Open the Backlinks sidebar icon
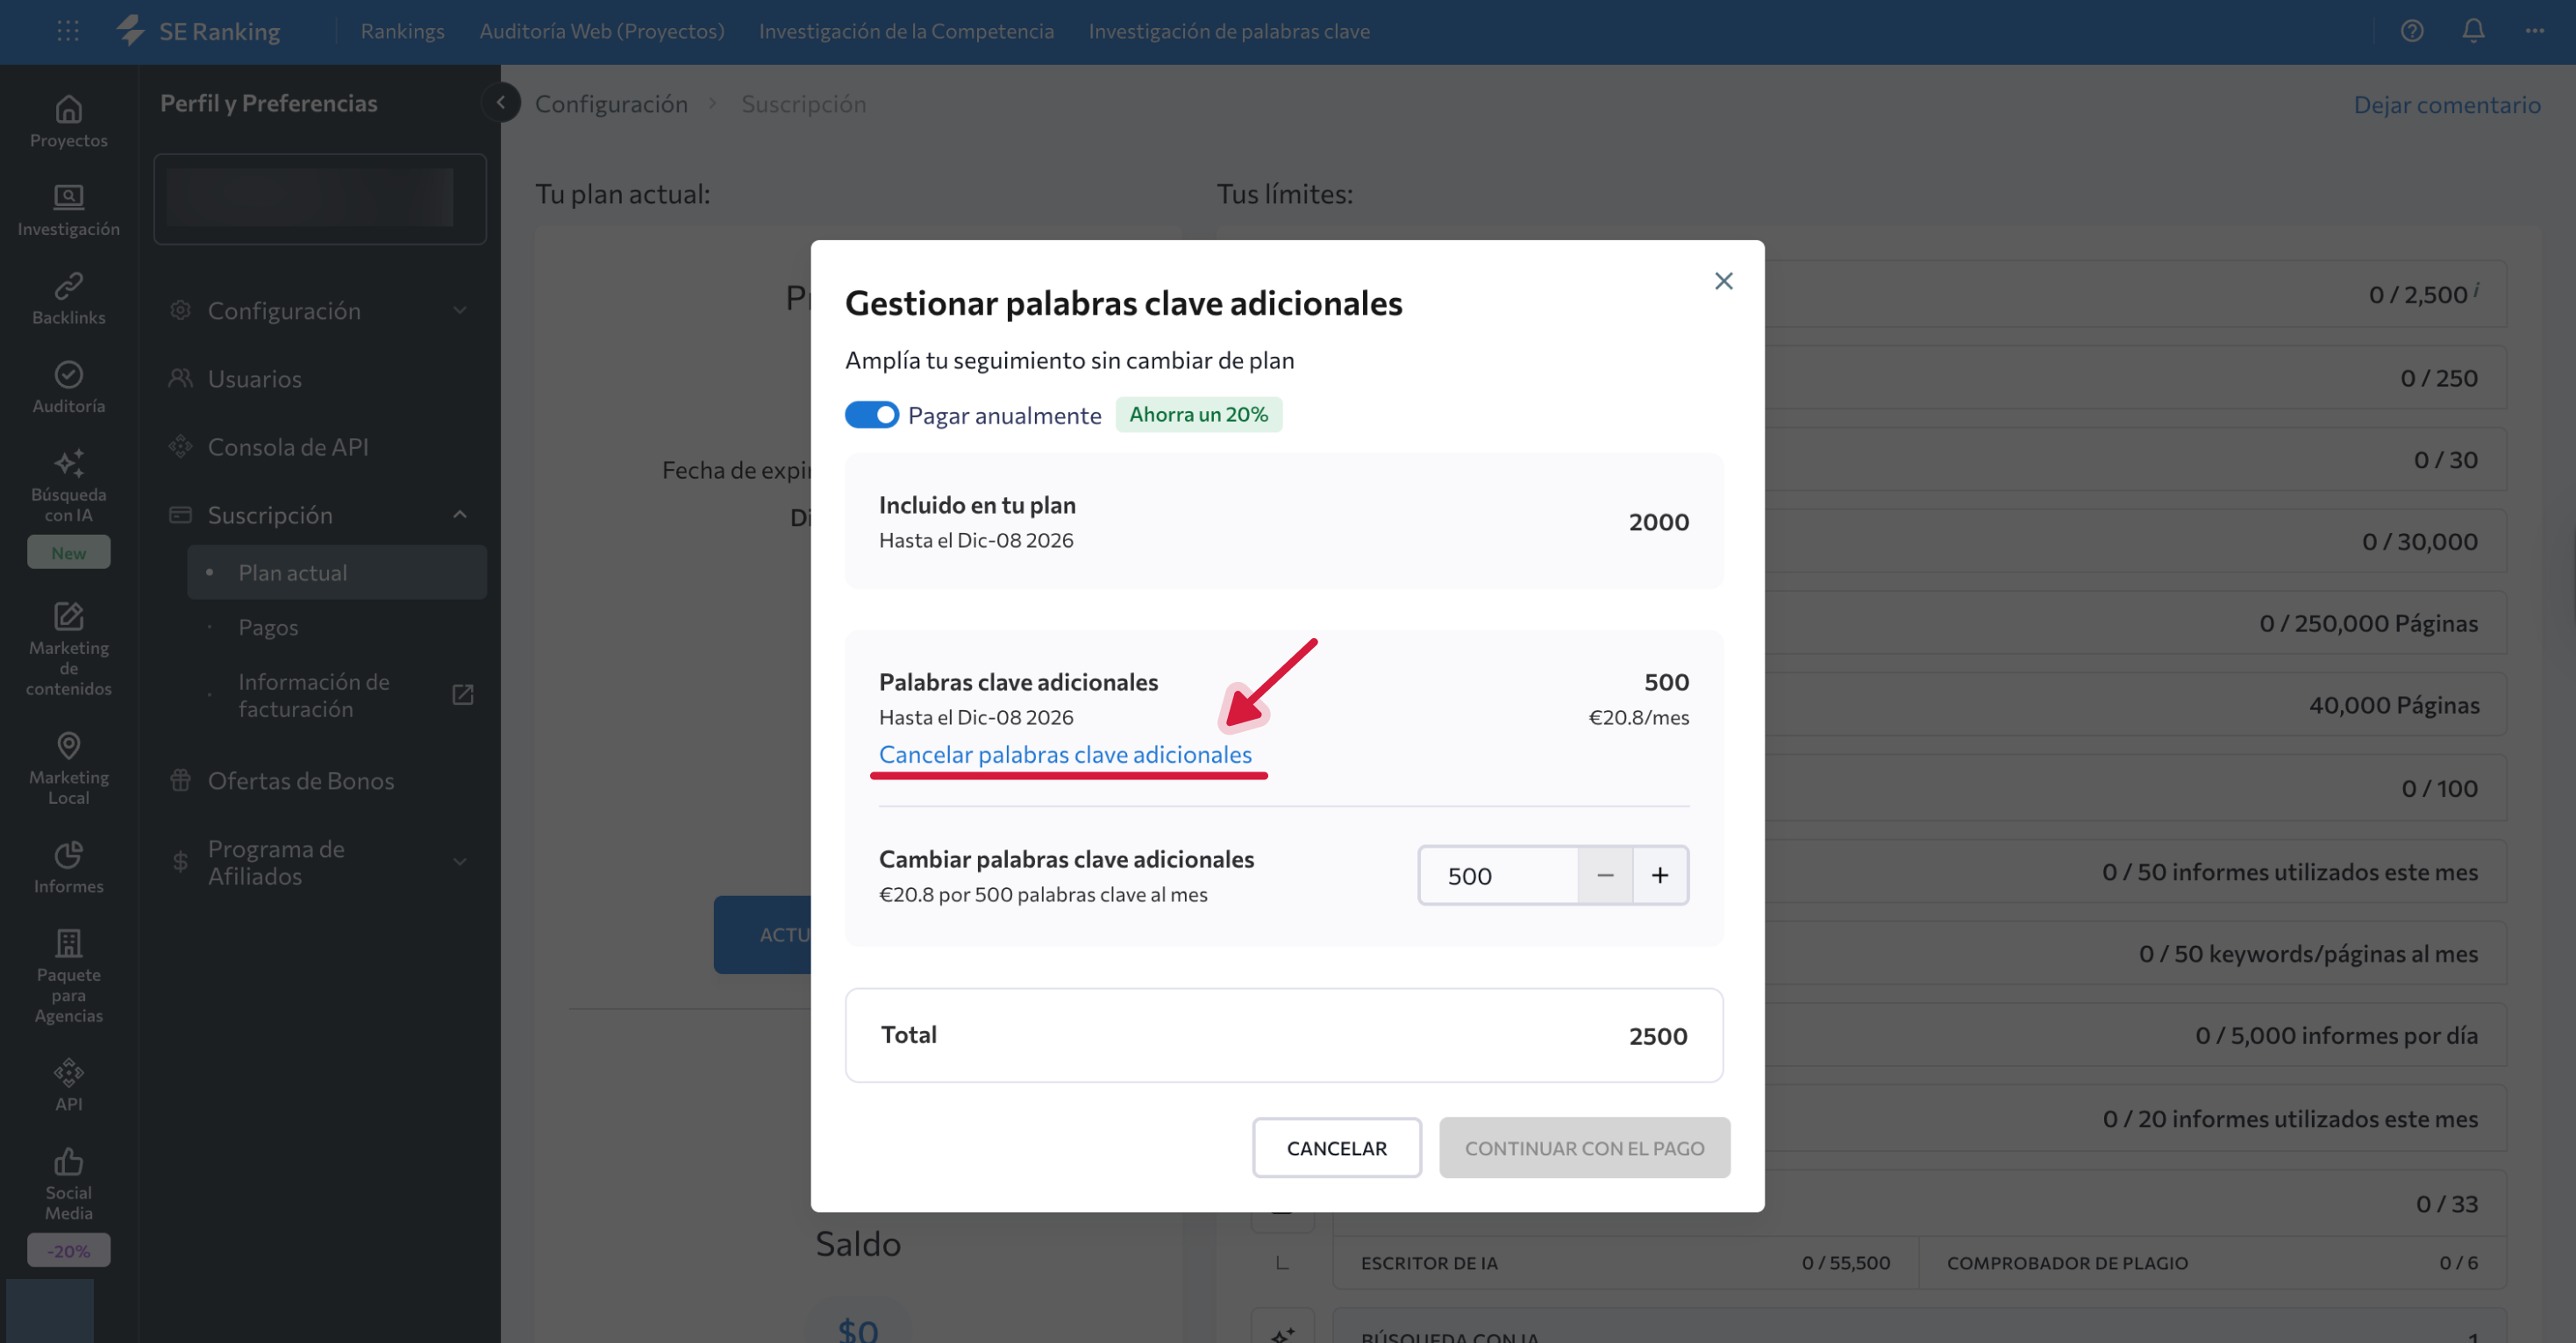 [68, 286]
